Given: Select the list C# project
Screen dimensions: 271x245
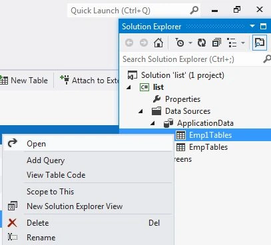Looking at the screenshot, I should 158,87.
